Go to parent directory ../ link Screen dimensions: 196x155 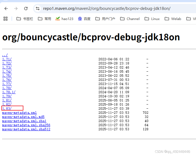[x=5, y=55]
